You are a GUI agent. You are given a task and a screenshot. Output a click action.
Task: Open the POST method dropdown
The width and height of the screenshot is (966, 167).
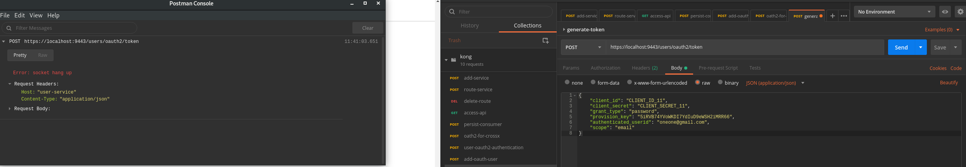pos(583,47)
